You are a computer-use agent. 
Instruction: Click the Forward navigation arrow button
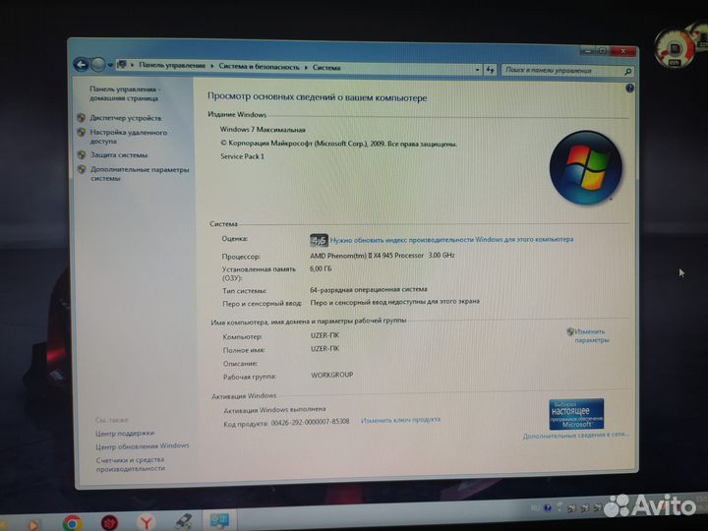[x=98, y=65]
